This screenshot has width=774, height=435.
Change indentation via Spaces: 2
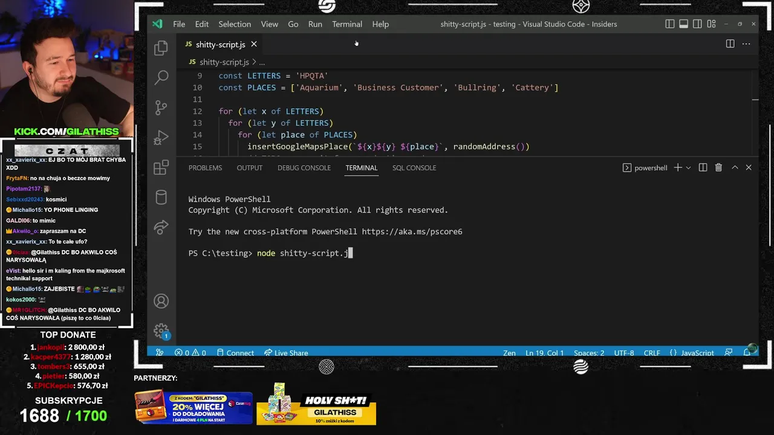coord(589,353)
